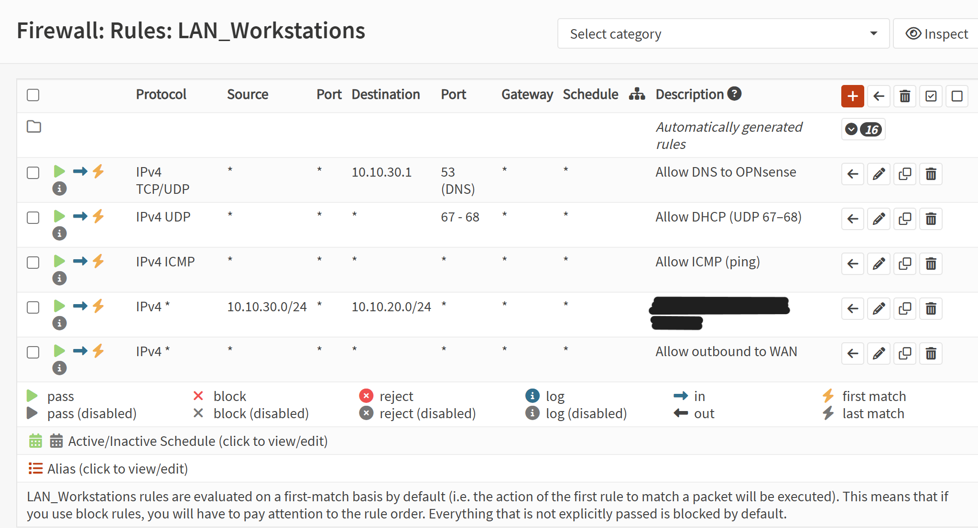Click the Inspect button
The image size is (978, 528).
[x=936, y=34]
